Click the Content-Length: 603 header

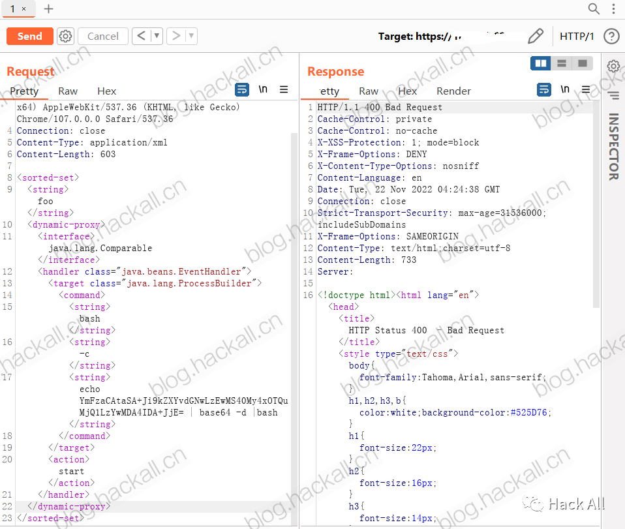[66, 155]
